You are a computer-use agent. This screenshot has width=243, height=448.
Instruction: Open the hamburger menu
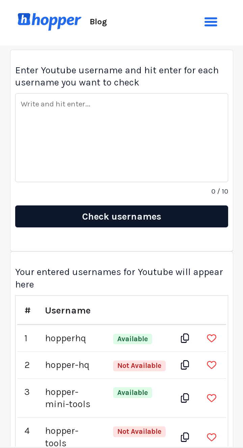(211, 22)
